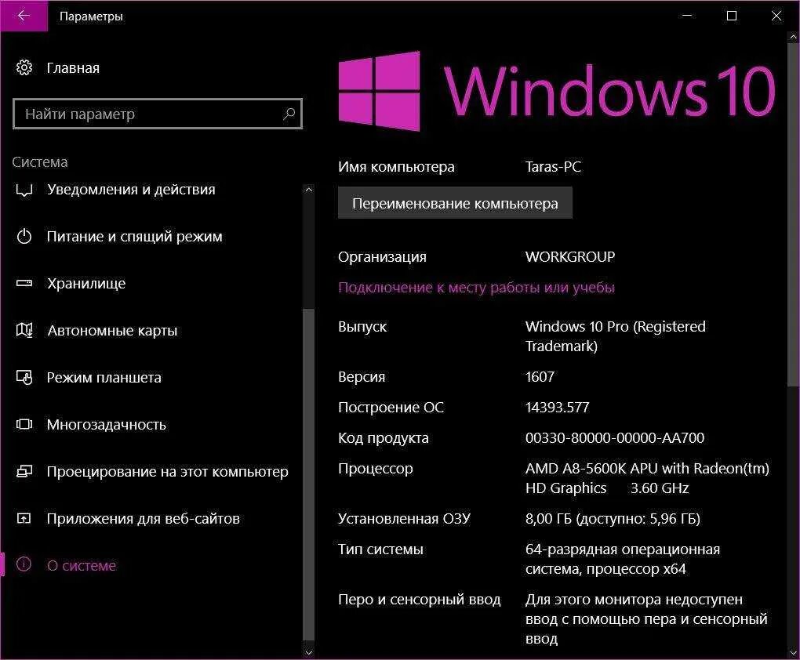Click the Система section heading
The image size is (800, 660).
40,162
